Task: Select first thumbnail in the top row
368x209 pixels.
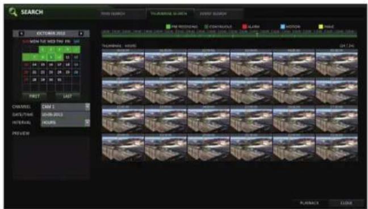Action: pyautogui.click(x=123, y=63)
